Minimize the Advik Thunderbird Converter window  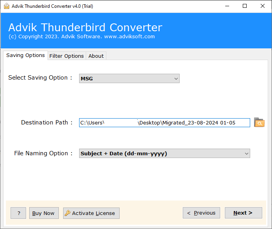[x=227, y=6]
